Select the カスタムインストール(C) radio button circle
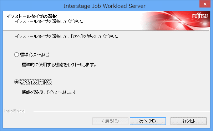Viewport: 213px width, 131px height. (x=16, y=82)
